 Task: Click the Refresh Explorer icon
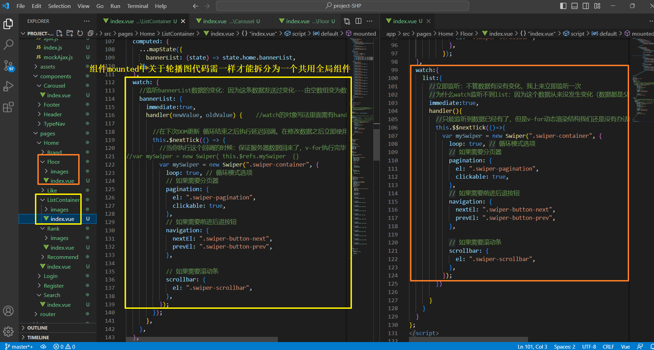click(x=80, y=33)
